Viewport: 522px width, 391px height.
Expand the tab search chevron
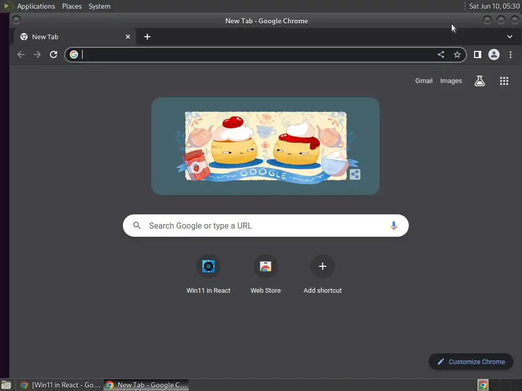coord(510,37)
